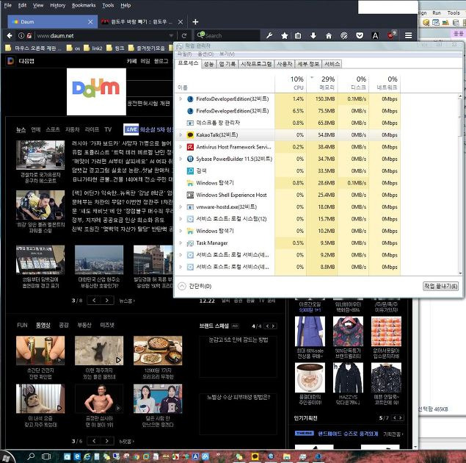
Task: Click scroll down arrow in process list
Action: pyautogui.click(x=460, y=273)
